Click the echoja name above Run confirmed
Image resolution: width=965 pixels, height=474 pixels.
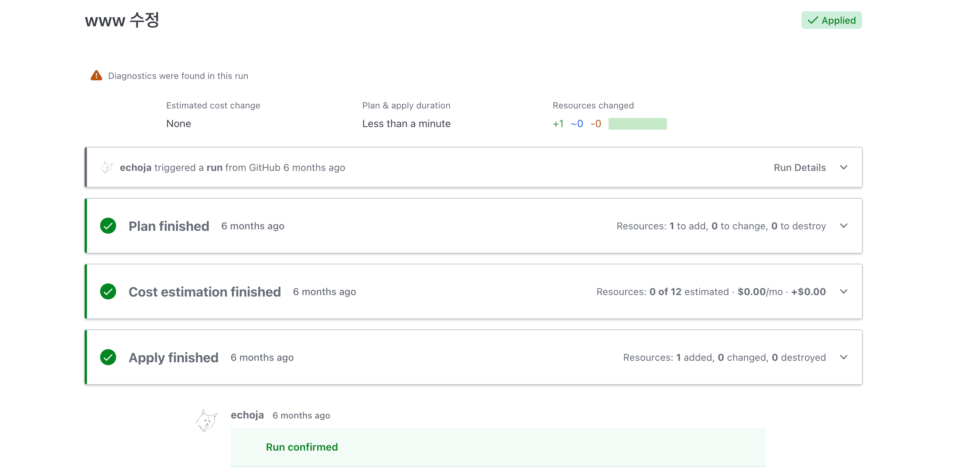point(247,415)
